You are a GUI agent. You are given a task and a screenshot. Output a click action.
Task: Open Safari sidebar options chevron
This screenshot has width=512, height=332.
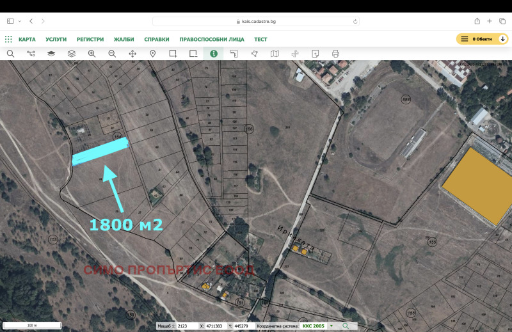[20, 21]
